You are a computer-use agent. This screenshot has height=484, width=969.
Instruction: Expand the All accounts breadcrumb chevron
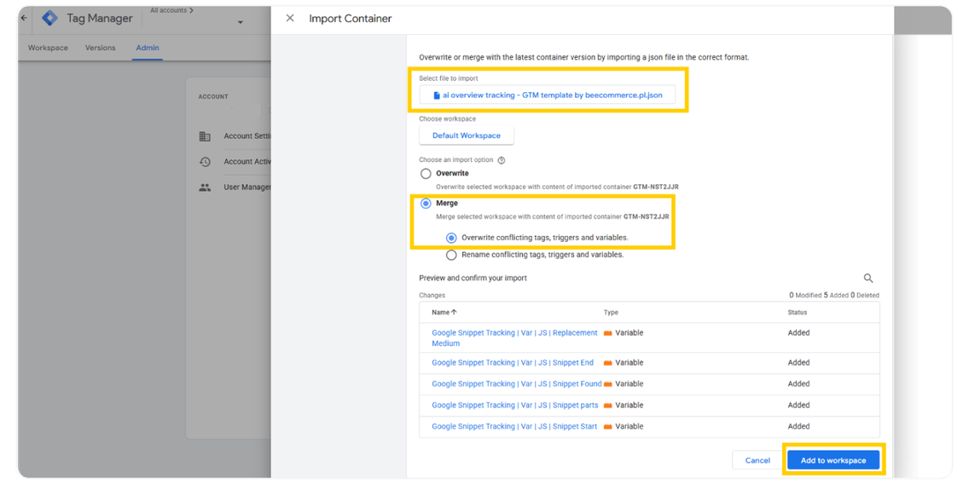pyautogui.click(x=192, y=11)
